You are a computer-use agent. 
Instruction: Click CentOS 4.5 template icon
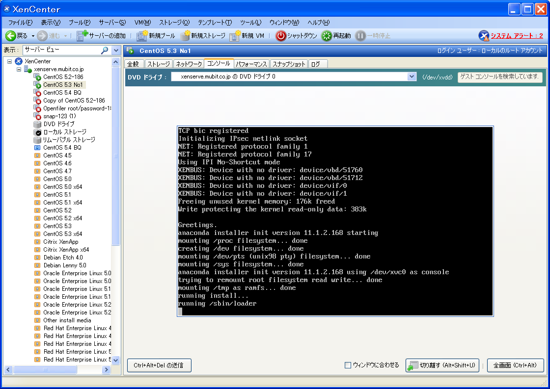pos(37,155)
